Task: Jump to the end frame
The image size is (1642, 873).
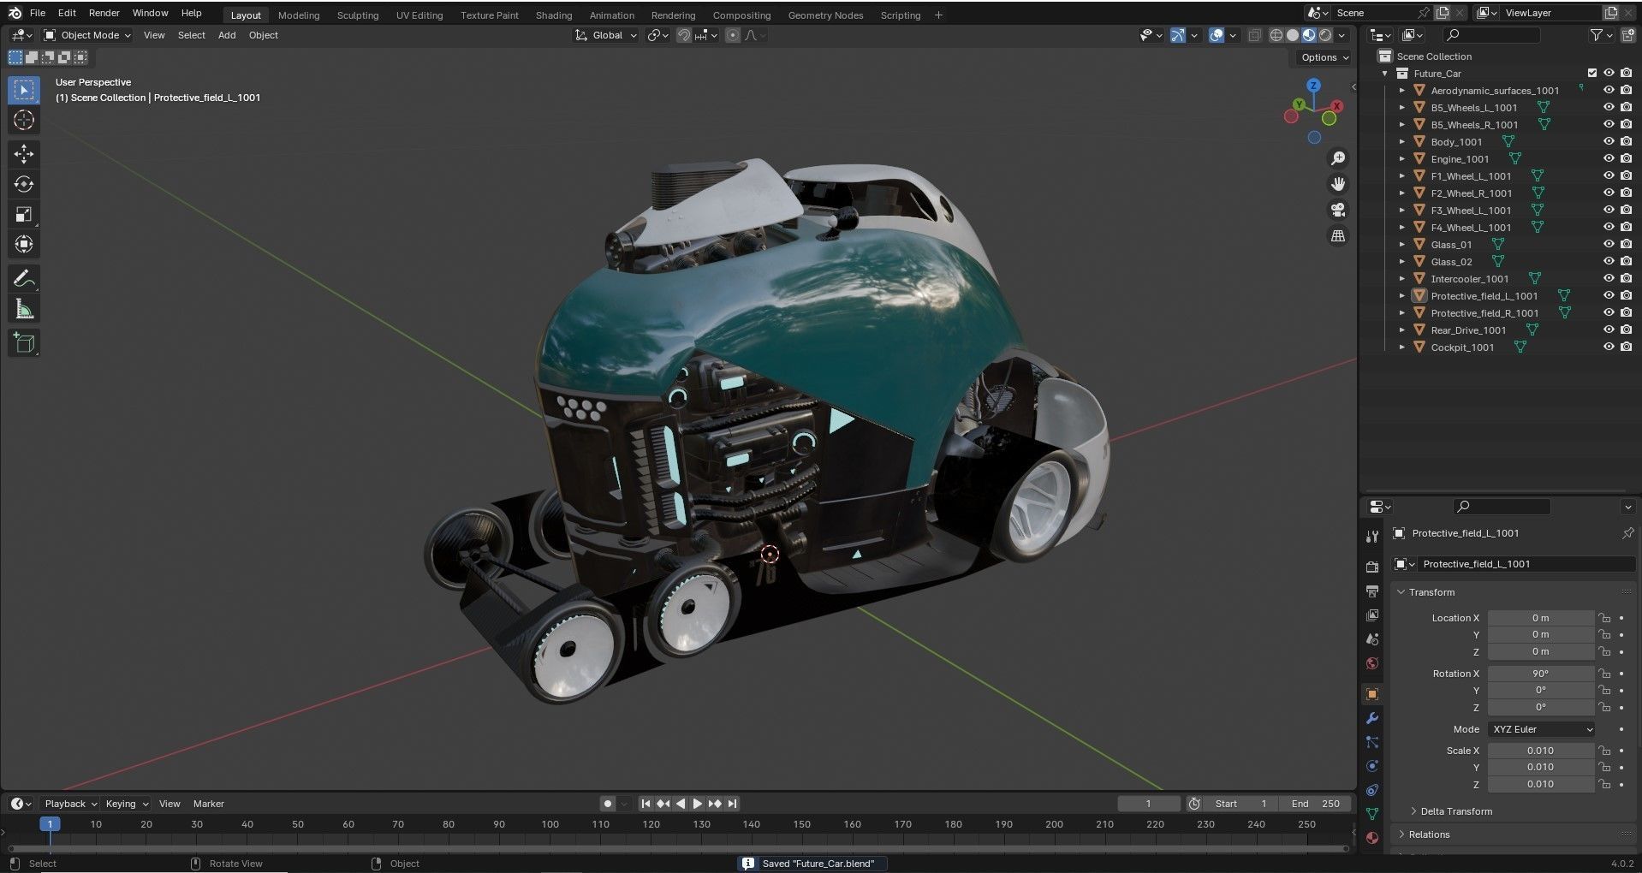Action: 732,804
